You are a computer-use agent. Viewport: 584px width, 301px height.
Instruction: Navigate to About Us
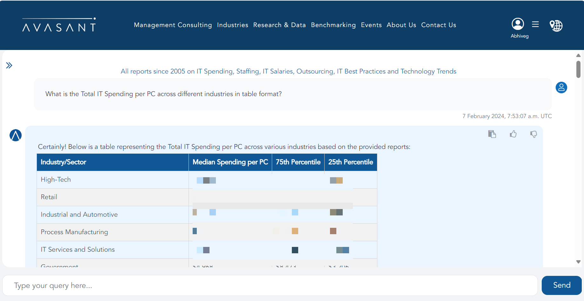(x=401, y=25)
